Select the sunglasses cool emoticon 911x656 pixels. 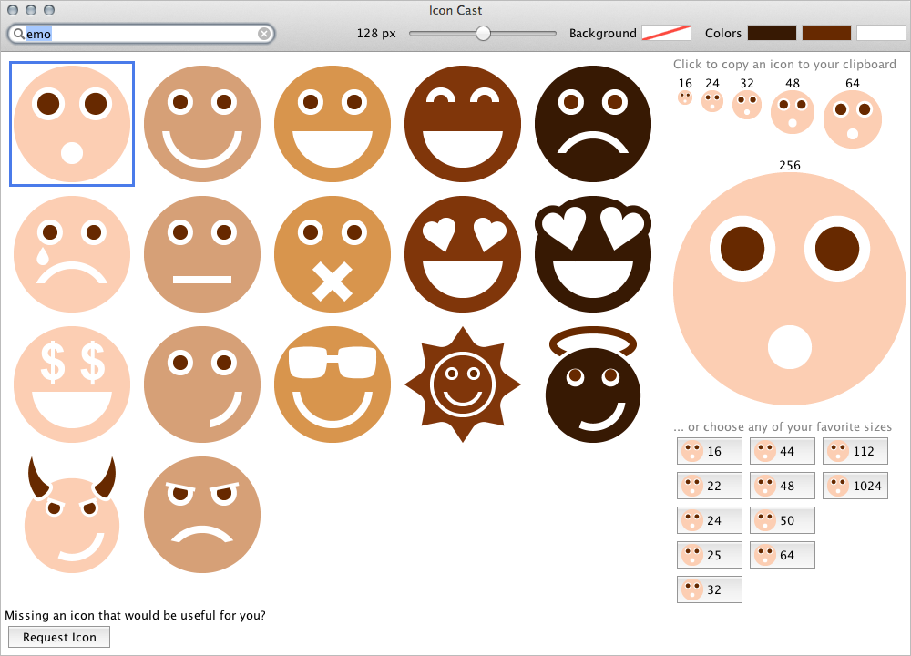(x=333, y=384)
